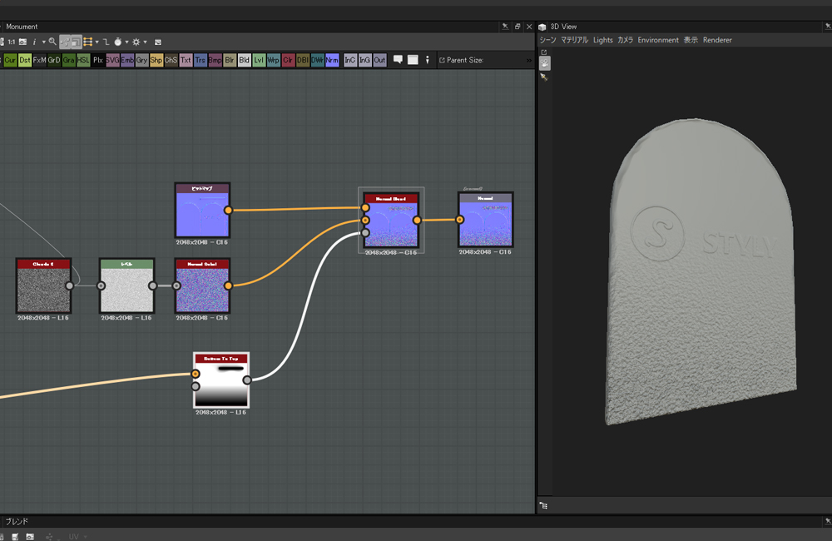This screenshot has width=832, height=541.
Task: Click the 3D View light tool icon
Action: (x=544, y=77)
